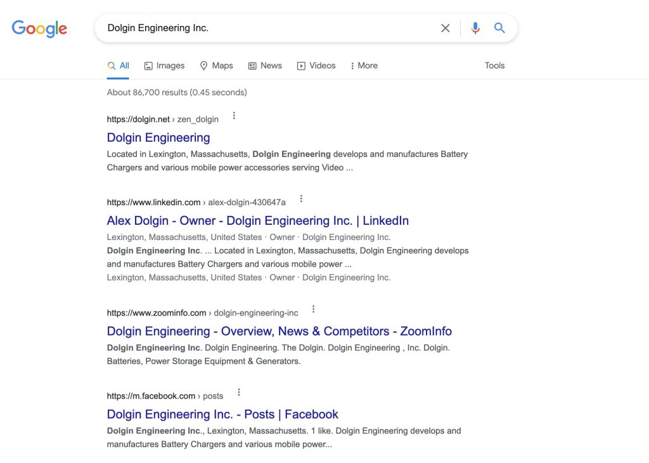Open the Tools filter options
649x463 pixels.
click(x=494, y=65)
